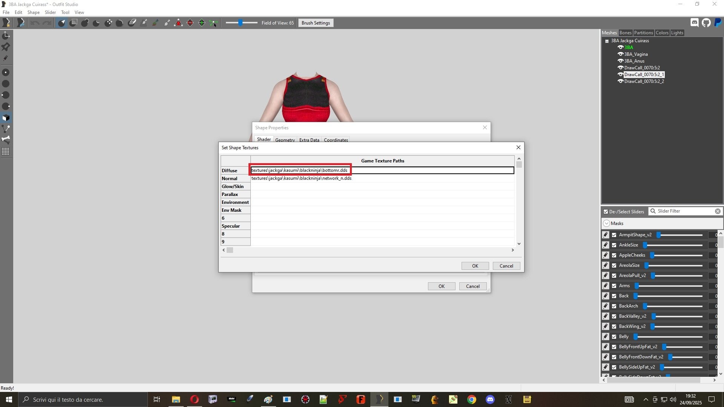The image size is (724, 407).
Task: Expand the Masks dropdown chevron
Action: [606, 223]
